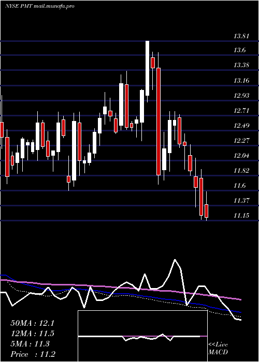
Task: Click the 13.16 price axis label
Action: pos(241,81)
